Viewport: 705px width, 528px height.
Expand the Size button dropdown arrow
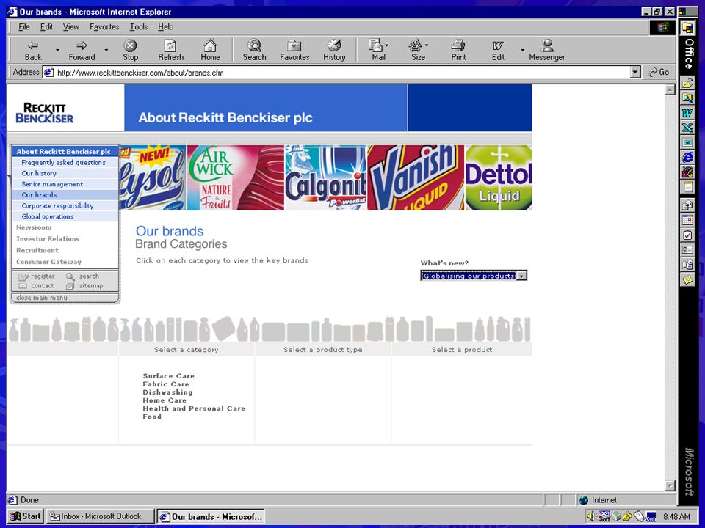point(426,45)
